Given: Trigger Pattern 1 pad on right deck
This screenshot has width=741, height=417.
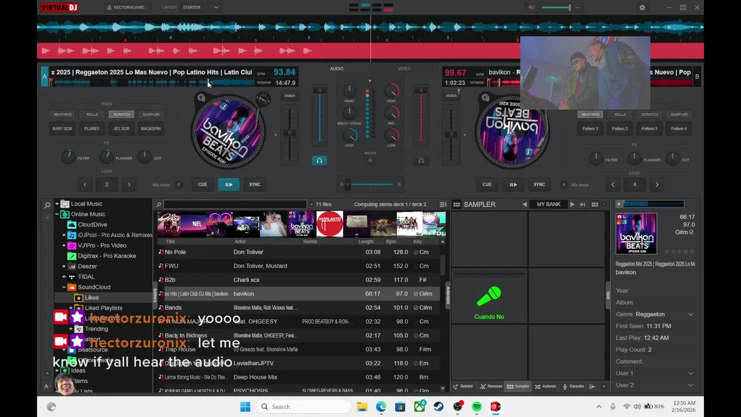Looking at the screenshot, I should (x=590, y=129).
